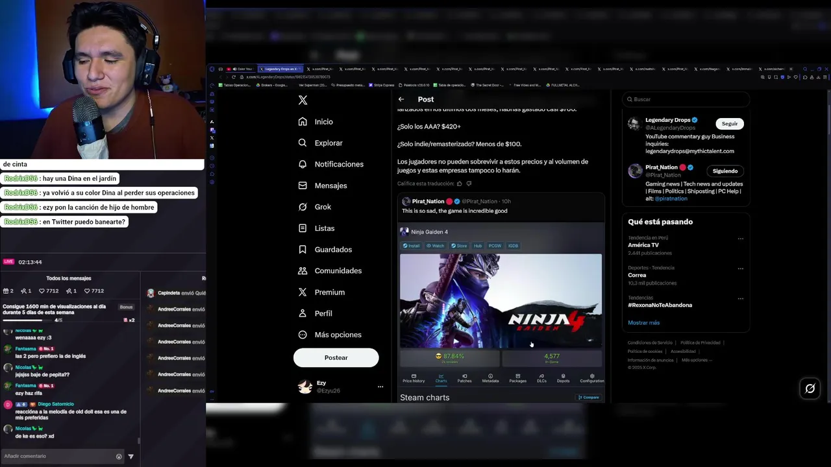
Task: Click the IGDB button under Ninja Gaiden 4
Action: point(513,246)
